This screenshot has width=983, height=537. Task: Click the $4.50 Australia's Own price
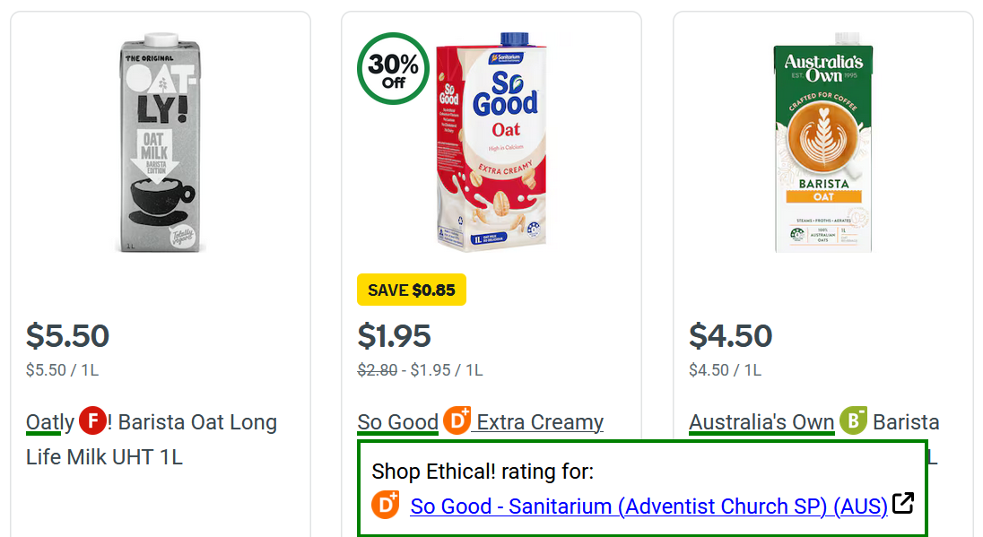[730, 336]
